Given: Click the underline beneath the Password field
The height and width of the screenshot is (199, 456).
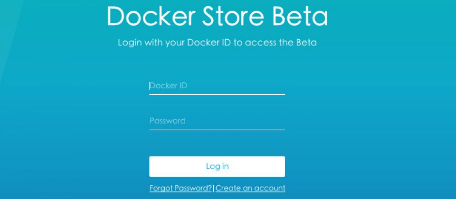Looking at the screenshot, I should [x=217, y=130].
